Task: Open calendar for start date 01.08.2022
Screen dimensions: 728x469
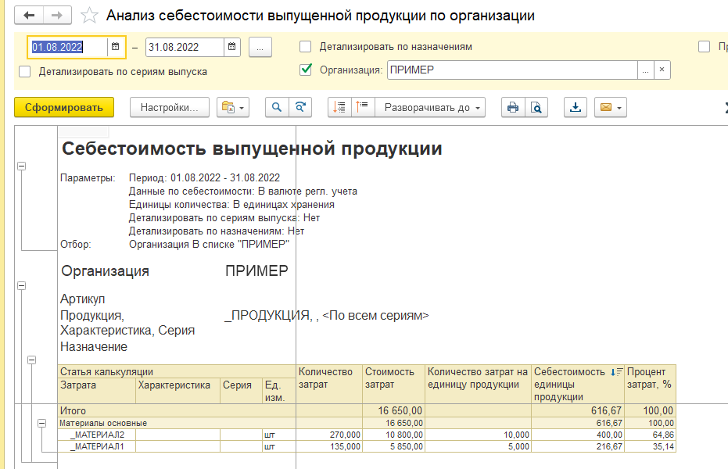Action: pyautogui.click(x=115, y=47)
